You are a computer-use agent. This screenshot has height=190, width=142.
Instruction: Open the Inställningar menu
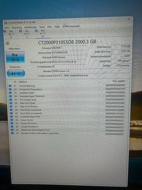pos(30,27)
